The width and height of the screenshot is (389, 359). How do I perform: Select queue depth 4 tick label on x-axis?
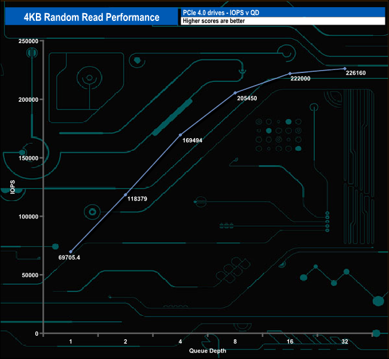coord(181,341)
